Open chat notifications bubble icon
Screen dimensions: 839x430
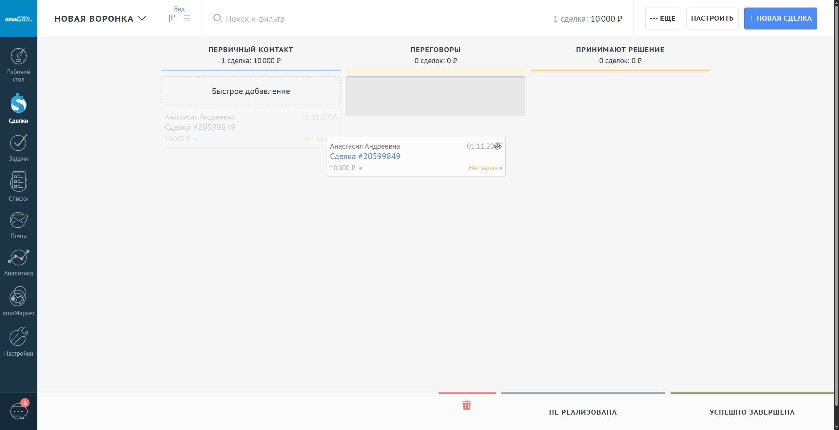19,411
